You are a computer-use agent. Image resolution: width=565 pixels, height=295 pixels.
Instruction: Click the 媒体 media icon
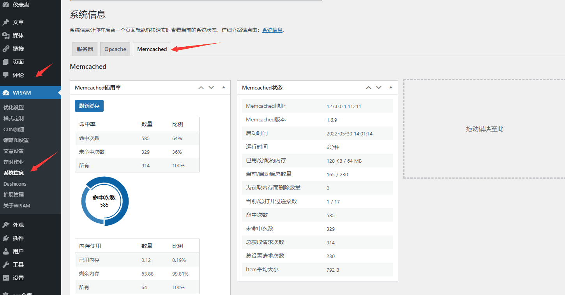(x=6, y=35)
